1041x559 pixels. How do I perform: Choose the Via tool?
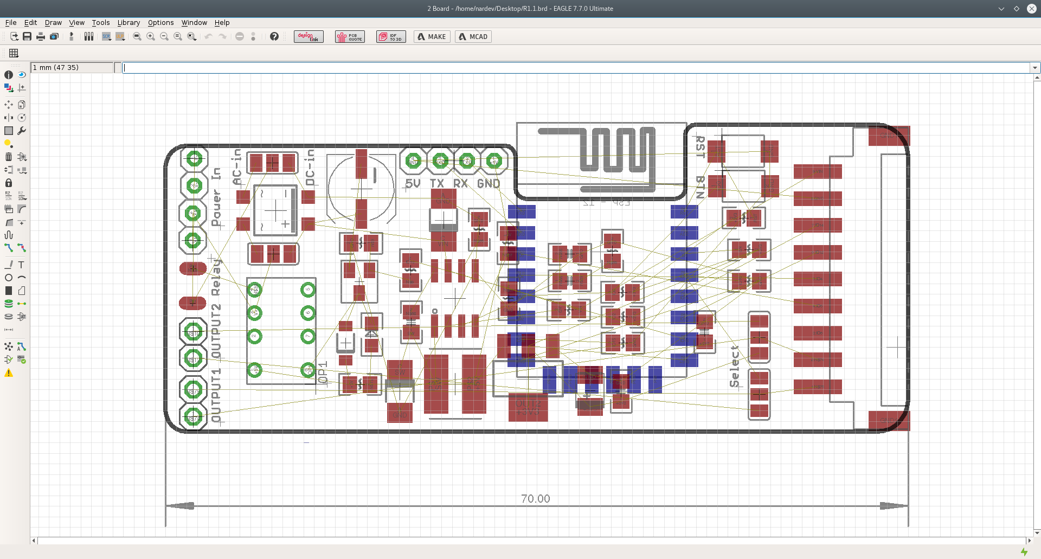coord(9,304)
